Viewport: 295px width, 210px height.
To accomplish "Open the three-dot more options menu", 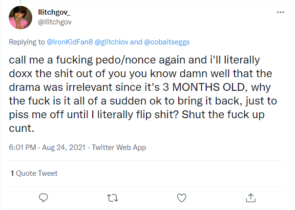I will (280, 12).
